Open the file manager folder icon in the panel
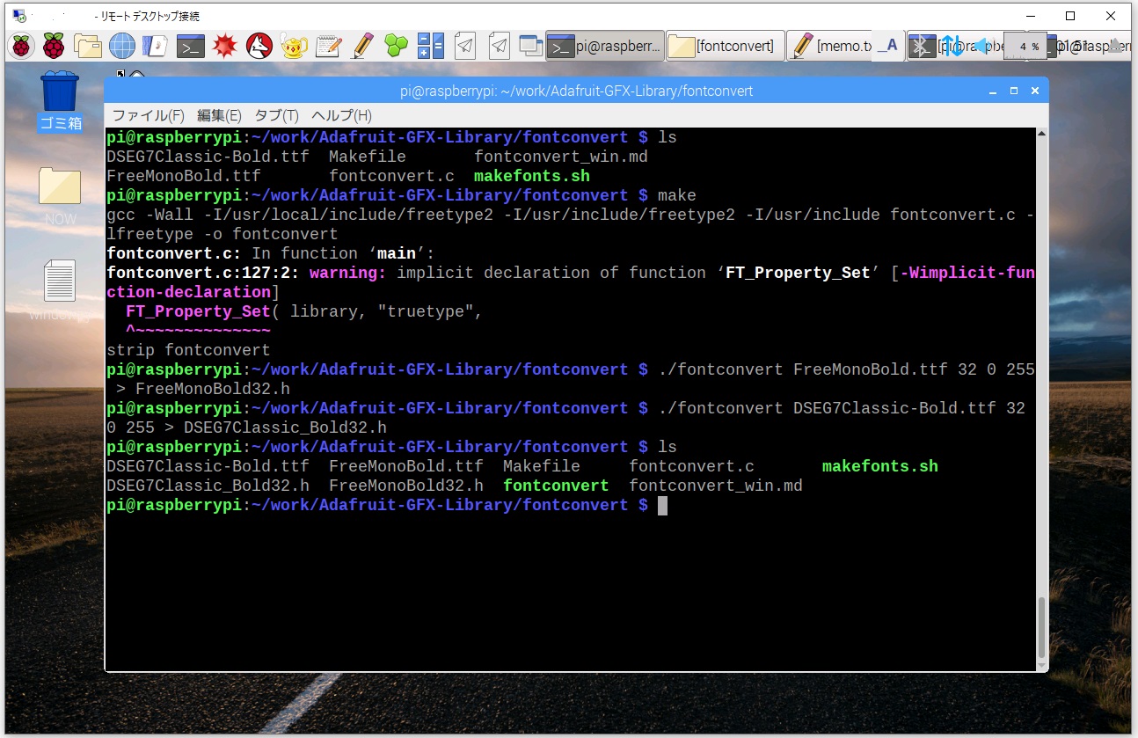 pos(88,46)
